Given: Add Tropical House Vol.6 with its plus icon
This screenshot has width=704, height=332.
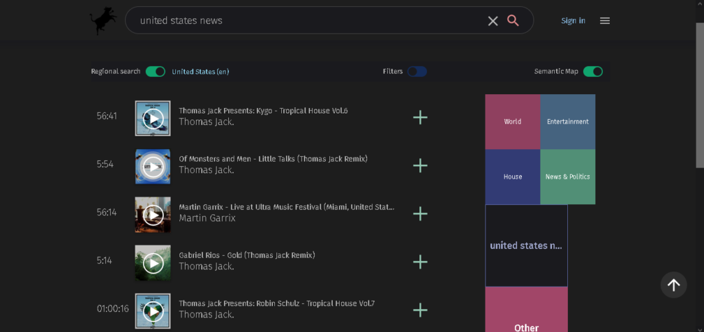Looking at the screenshot, I should pyautogui.click(x=420, y=118).
